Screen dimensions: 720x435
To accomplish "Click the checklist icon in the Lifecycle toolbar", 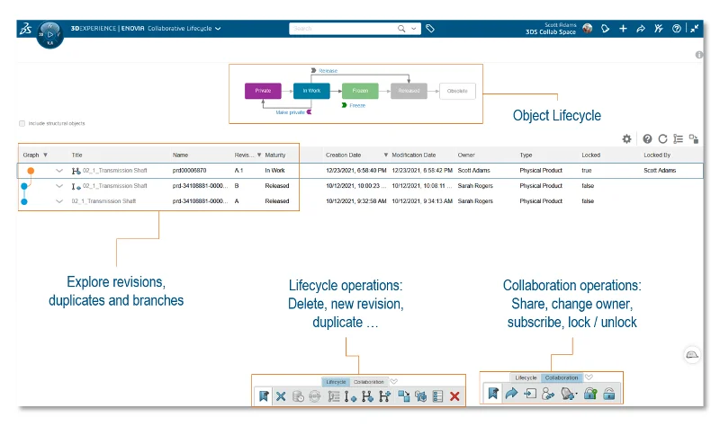I will click(437, 396).
